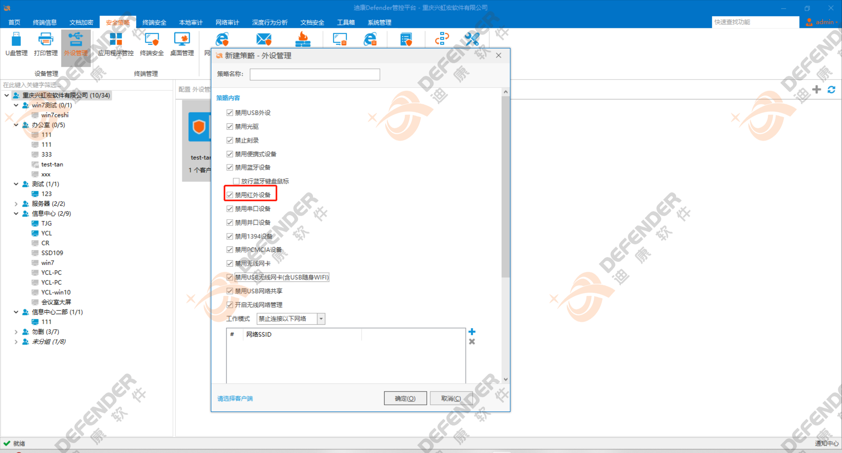Viewport: 842px width, 453px height.
Task: Click the wrench and screwdriver tools icon
Action: [x=472, y=39]
